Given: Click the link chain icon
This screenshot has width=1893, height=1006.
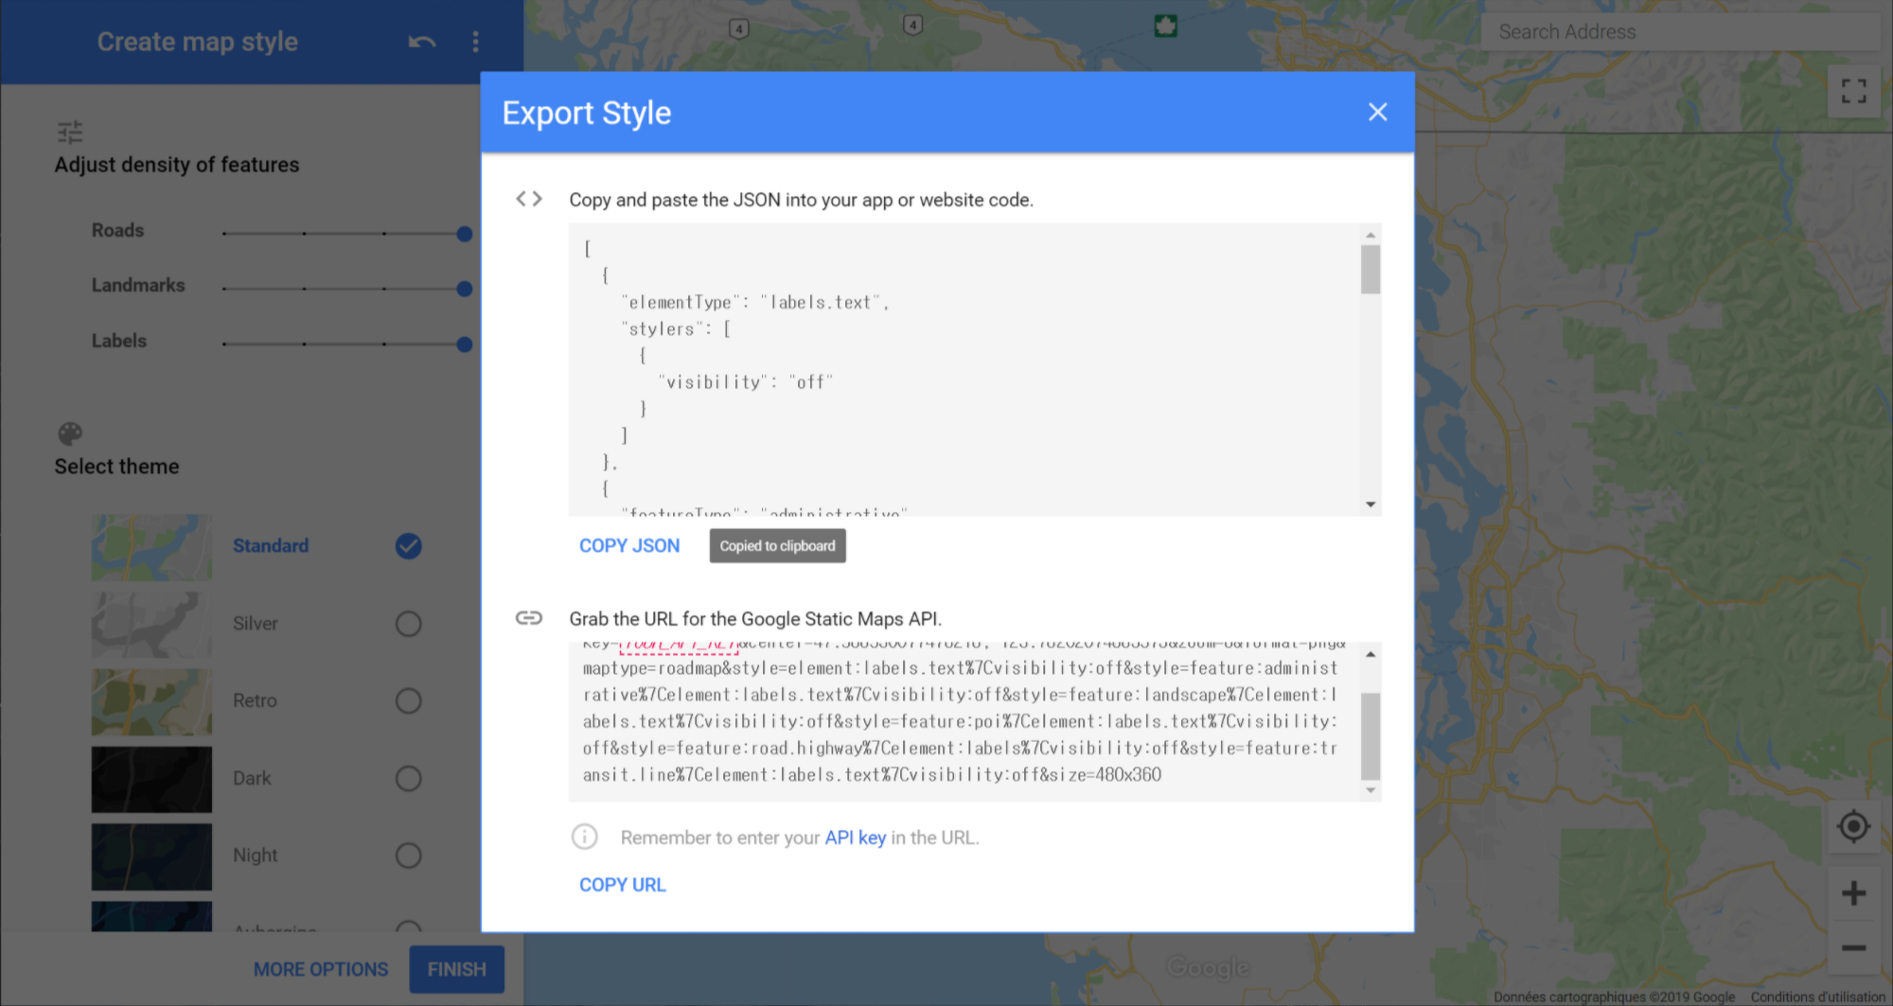Looking at the screenshot, I should pos(529,618).
